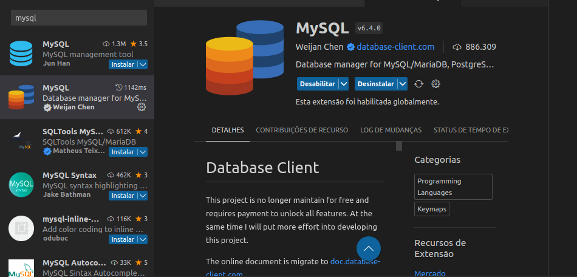Click the Weijan Chen MySQL list icon
Viewport: 577px width, 277px height.
tap(21, 97)
